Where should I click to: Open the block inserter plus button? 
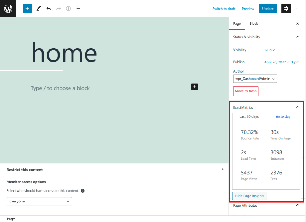tap(27, 9)
